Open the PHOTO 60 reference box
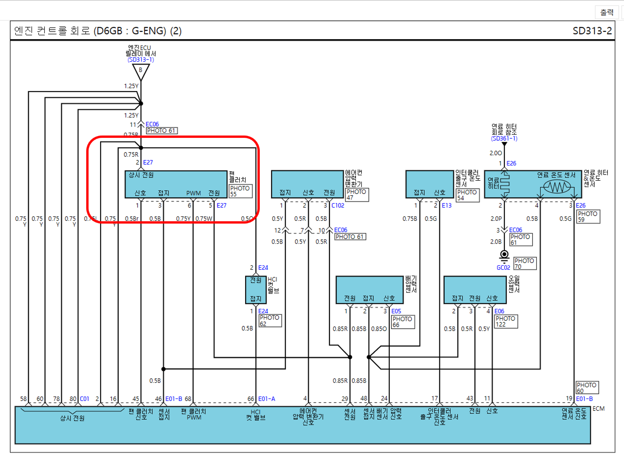624x463 pixels. pyautogui.click(x=587, y=388)
